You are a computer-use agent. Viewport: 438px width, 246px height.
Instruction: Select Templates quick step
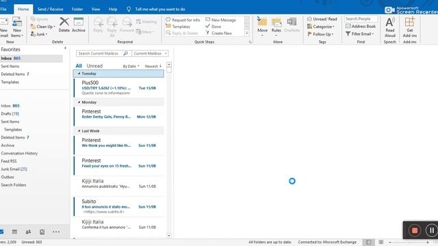pos(178,27)
